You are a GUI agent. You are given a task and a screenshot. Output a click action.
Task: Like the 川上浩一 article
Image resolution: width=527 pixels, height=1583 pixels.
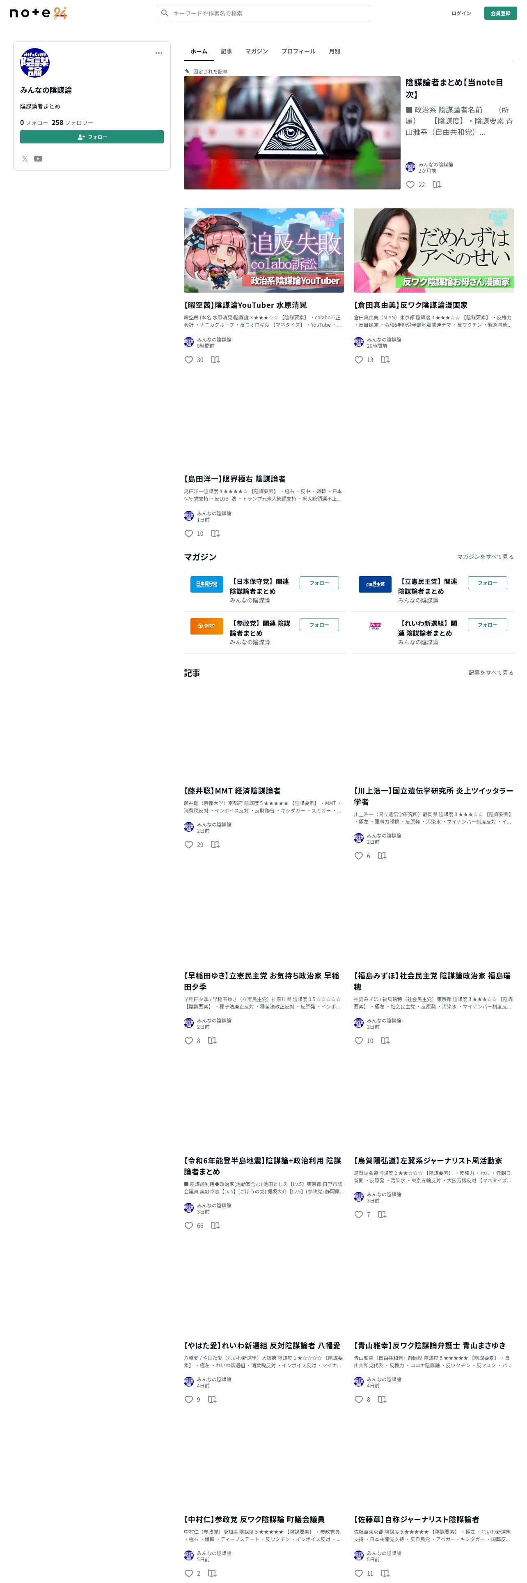pyautogui.click(x=359, y=856)
